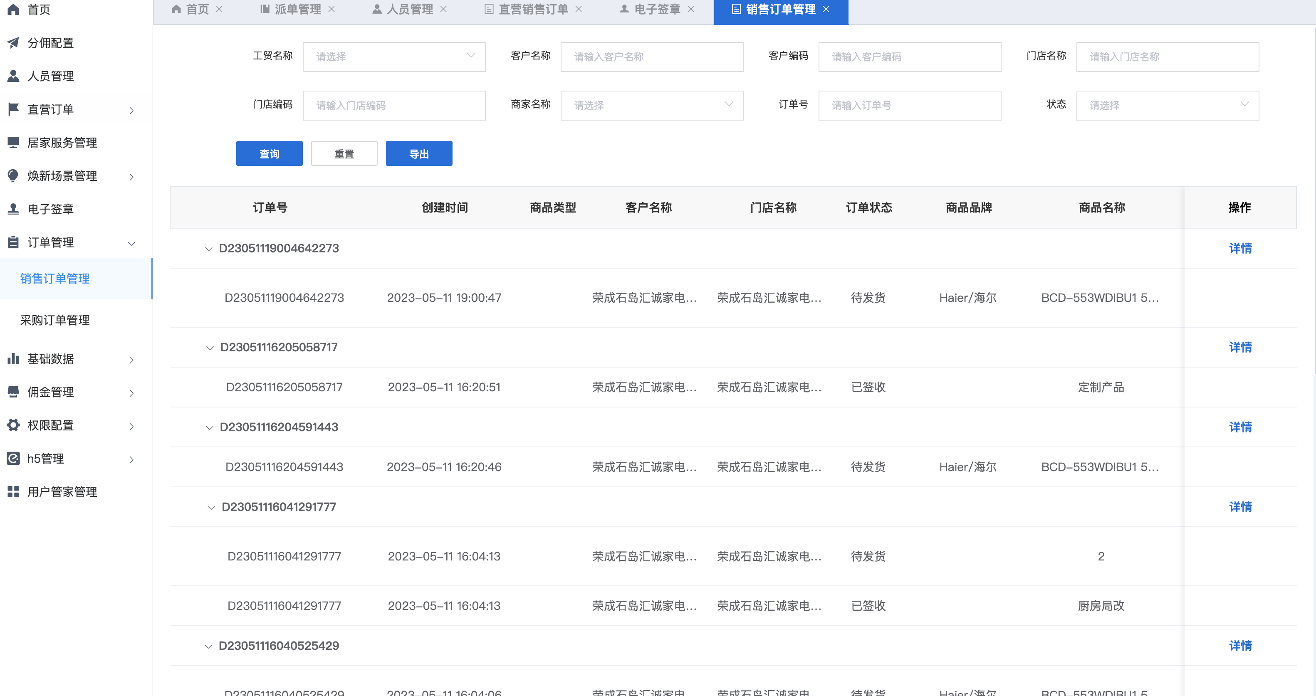Click the clipboard icon for 订单管理
Screen dimensions: 1316x696
[13, 242]
